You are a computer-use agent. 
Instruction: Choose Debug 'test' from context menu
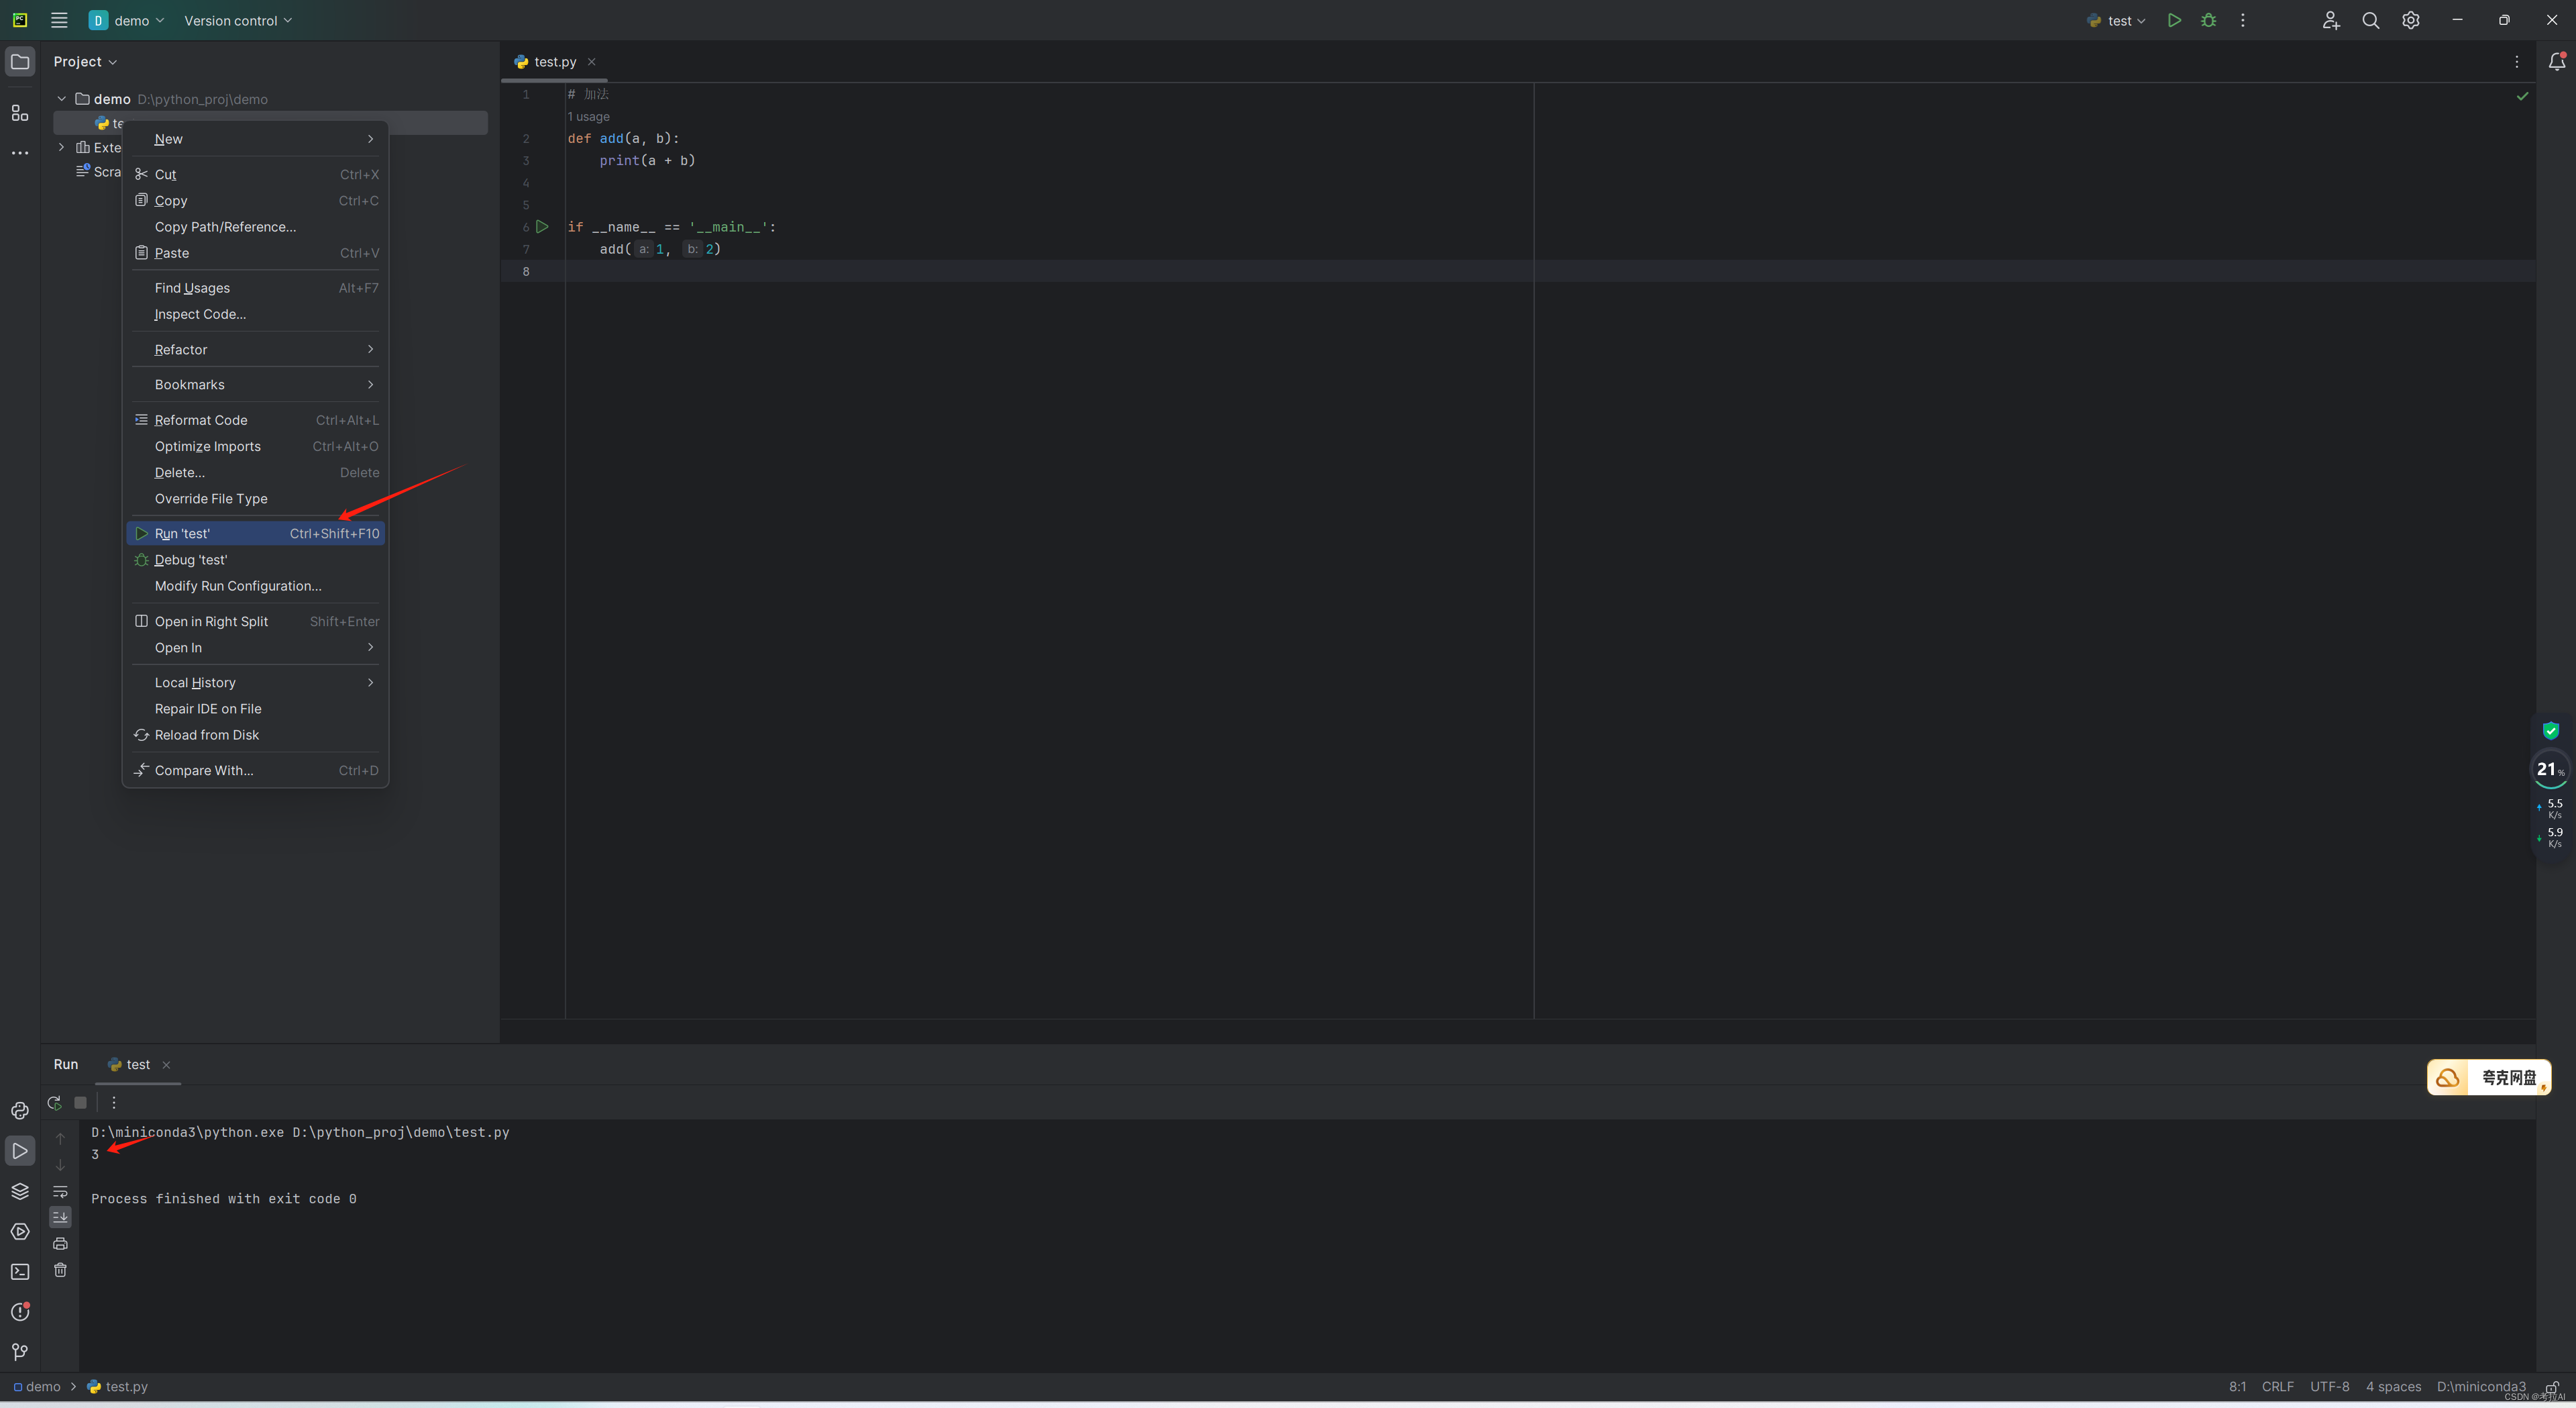[255, 560]
